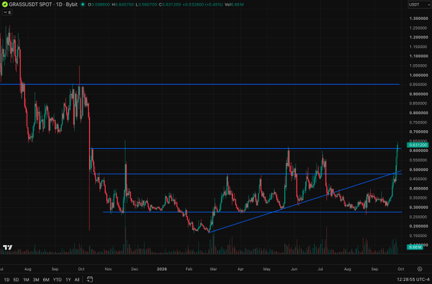Click the 0.150000 price axis label
Image resolution: width=432 pixels, height=284 pixels.
tap(419, 236)
